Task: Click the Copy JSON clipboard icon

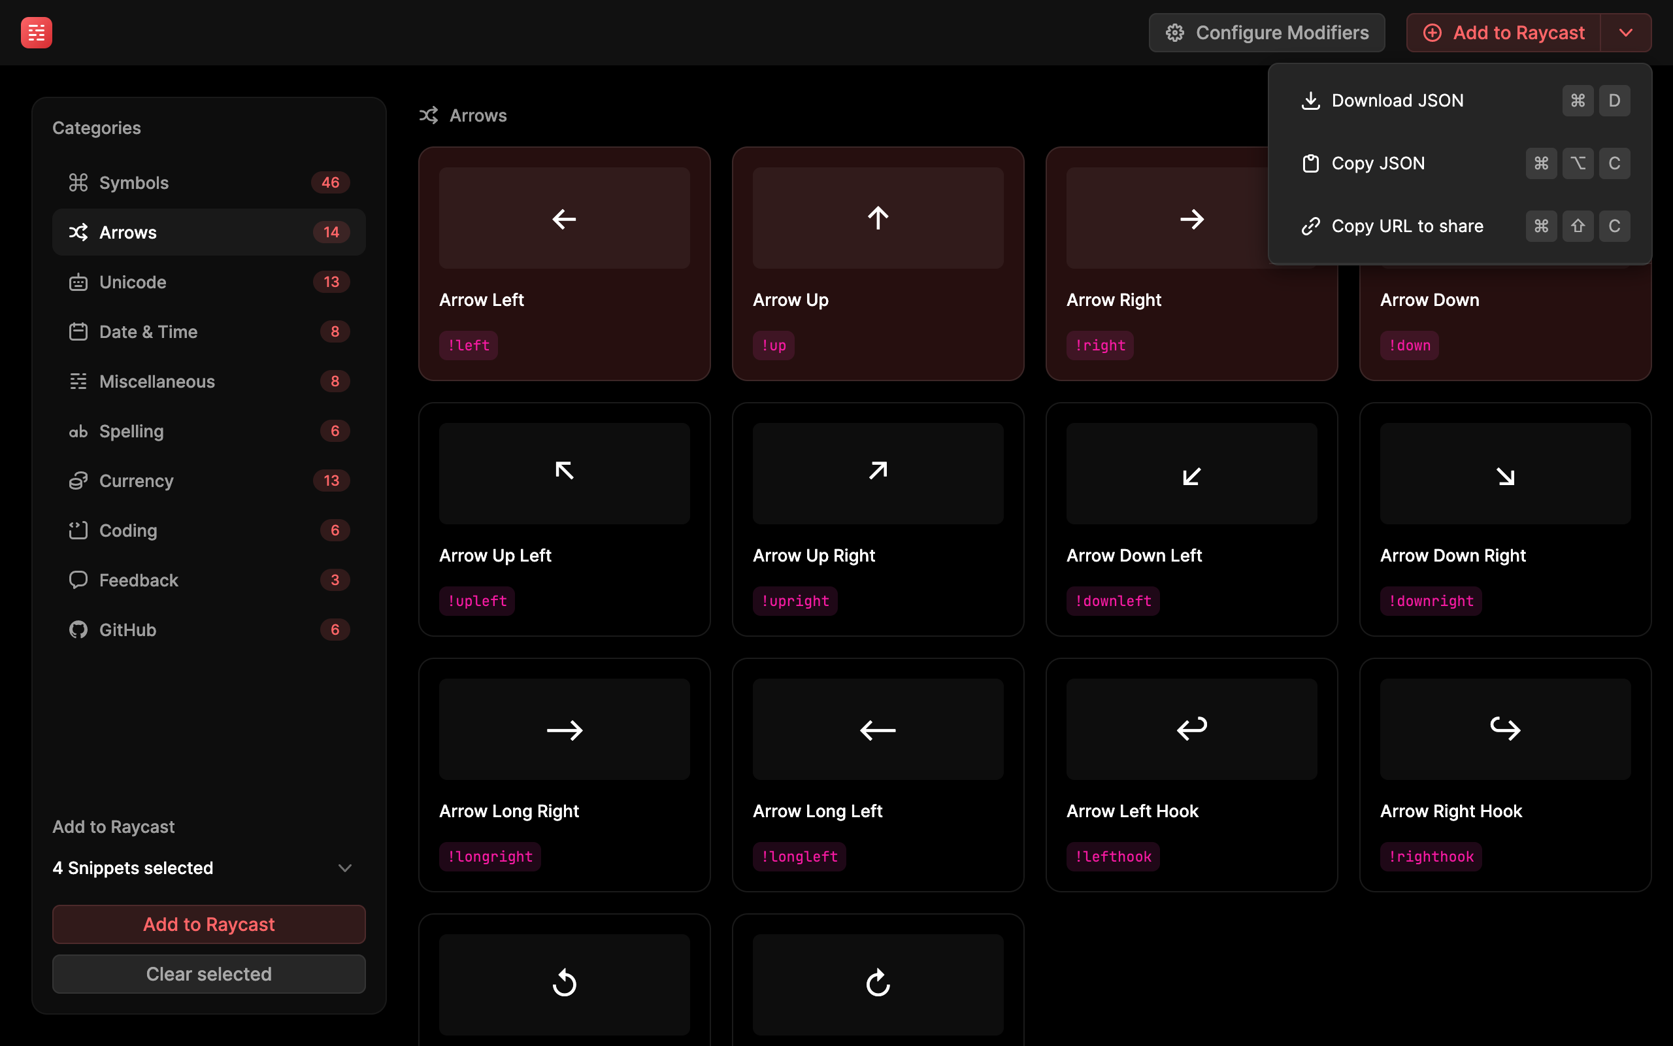Action: (1310, 164)
